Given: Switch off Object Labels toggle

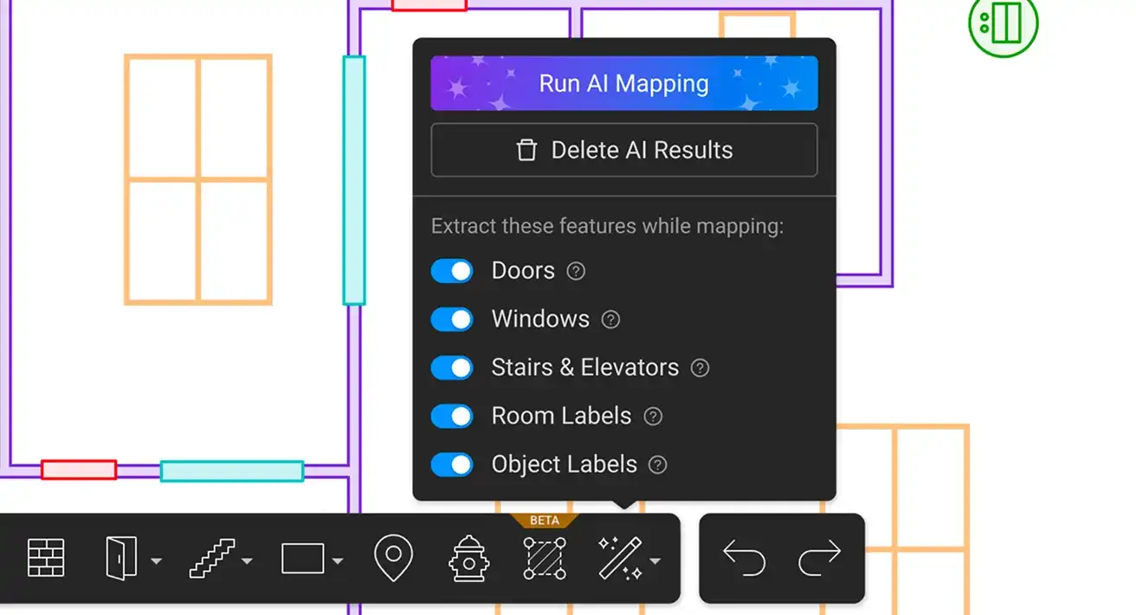Looking at the screenshot, I should [x=452, y=465].
